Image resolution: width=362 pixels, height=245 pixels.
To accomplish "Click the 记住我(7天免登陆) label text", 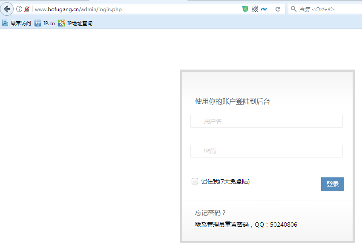I will click(225, 181).
